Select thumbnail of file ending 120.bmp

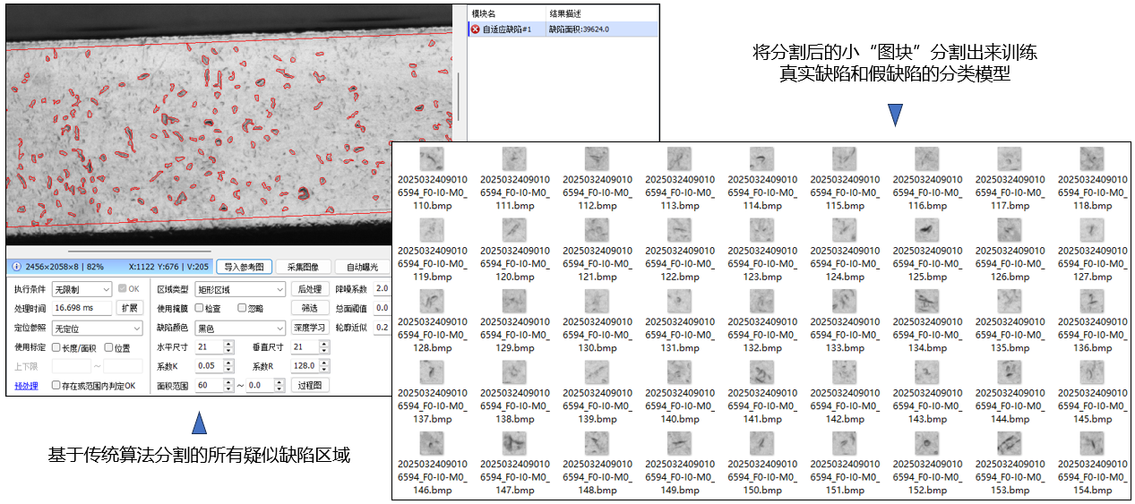coord(514,230)
